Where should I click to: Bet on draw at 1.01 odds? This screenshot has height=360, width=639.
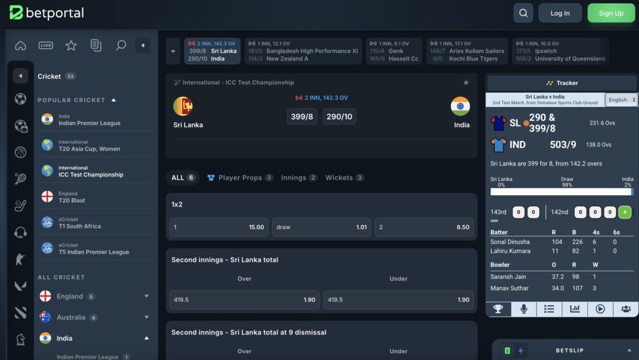pos(321,227)
